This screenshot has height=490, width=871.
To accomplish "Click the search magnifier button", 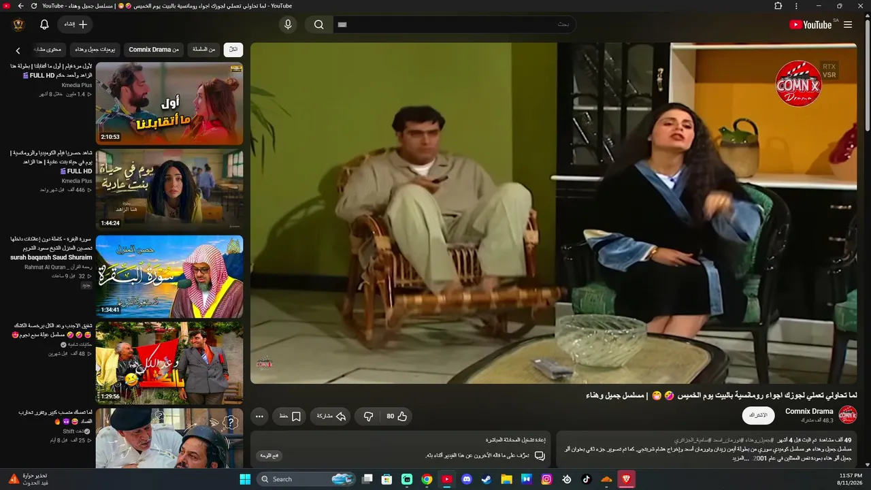I will 318,24.
